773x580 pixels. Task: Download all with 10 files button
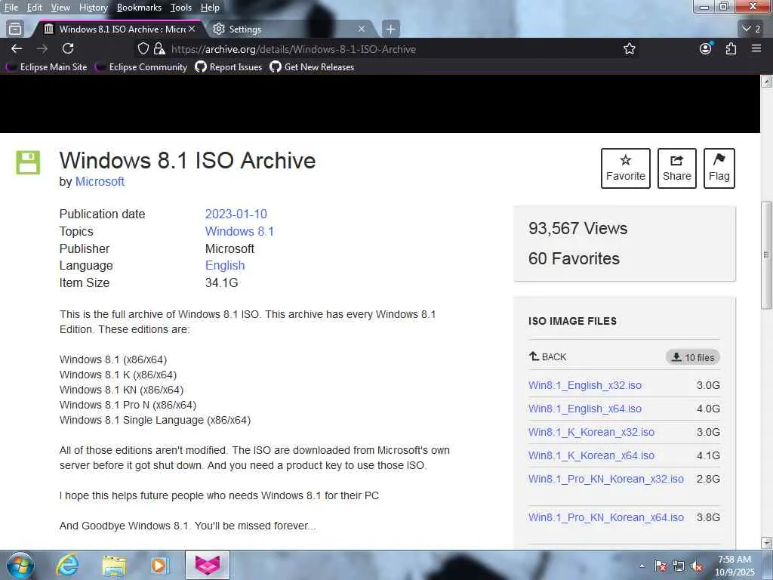693,357
